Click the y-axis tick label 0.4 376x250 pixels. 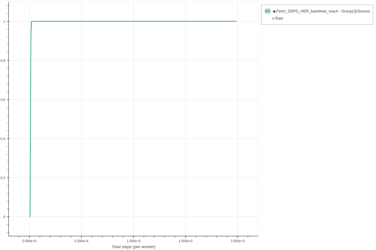[3, 139]
